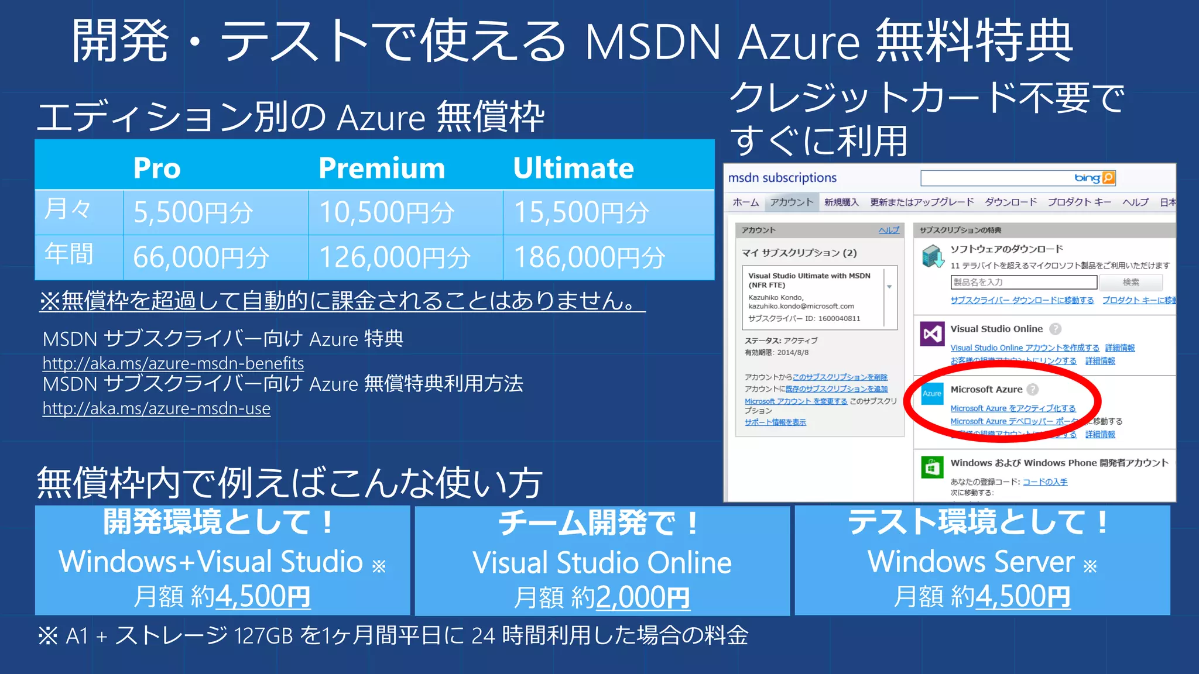
Task: Click サブスクライバー ID: 1600040811 text
Action: [x=804, y=319]
